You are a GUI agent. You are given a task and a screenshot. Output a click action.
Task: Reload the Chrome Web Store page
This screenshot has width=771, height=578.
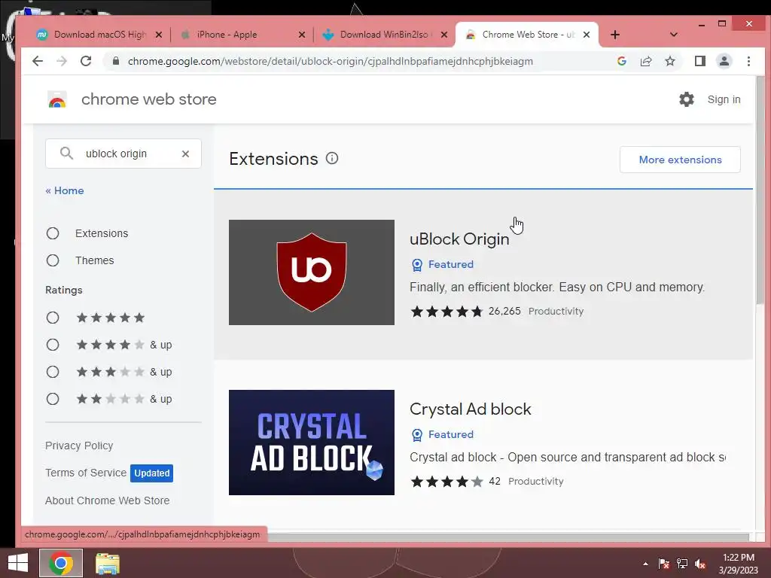click(86, 61)
